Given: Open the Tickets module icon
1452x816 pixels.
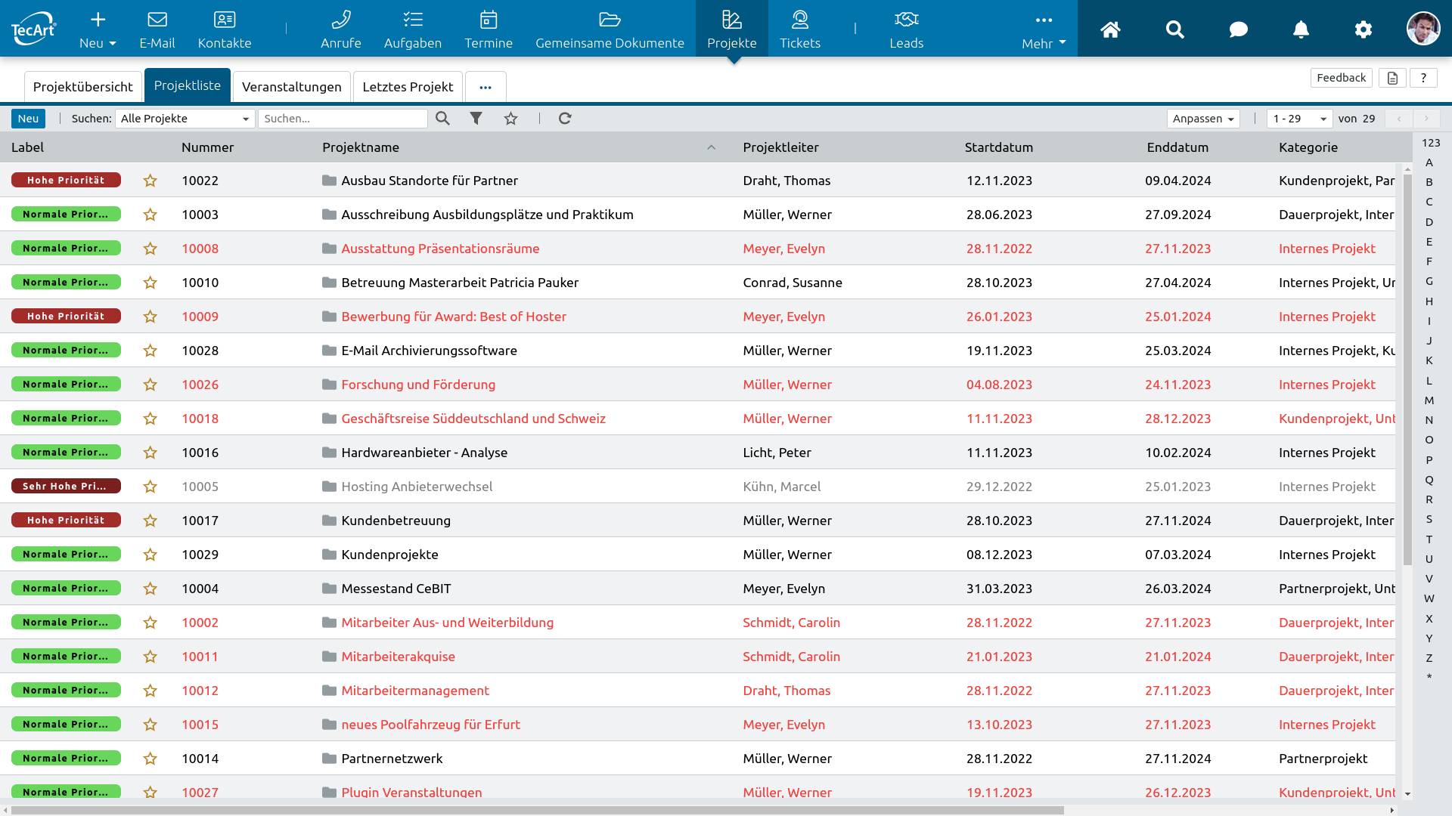Looking at the screenshot, I should coord(799,20).
